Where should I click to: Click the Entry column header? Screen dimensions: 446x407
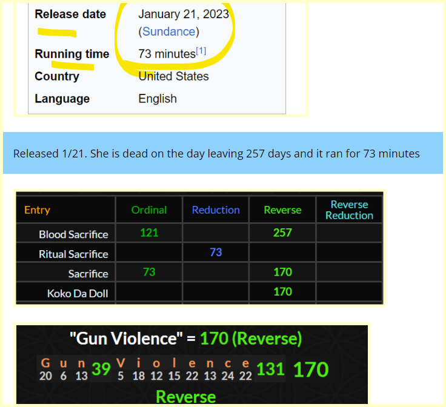pyautogui.click(x=37, y=210)
